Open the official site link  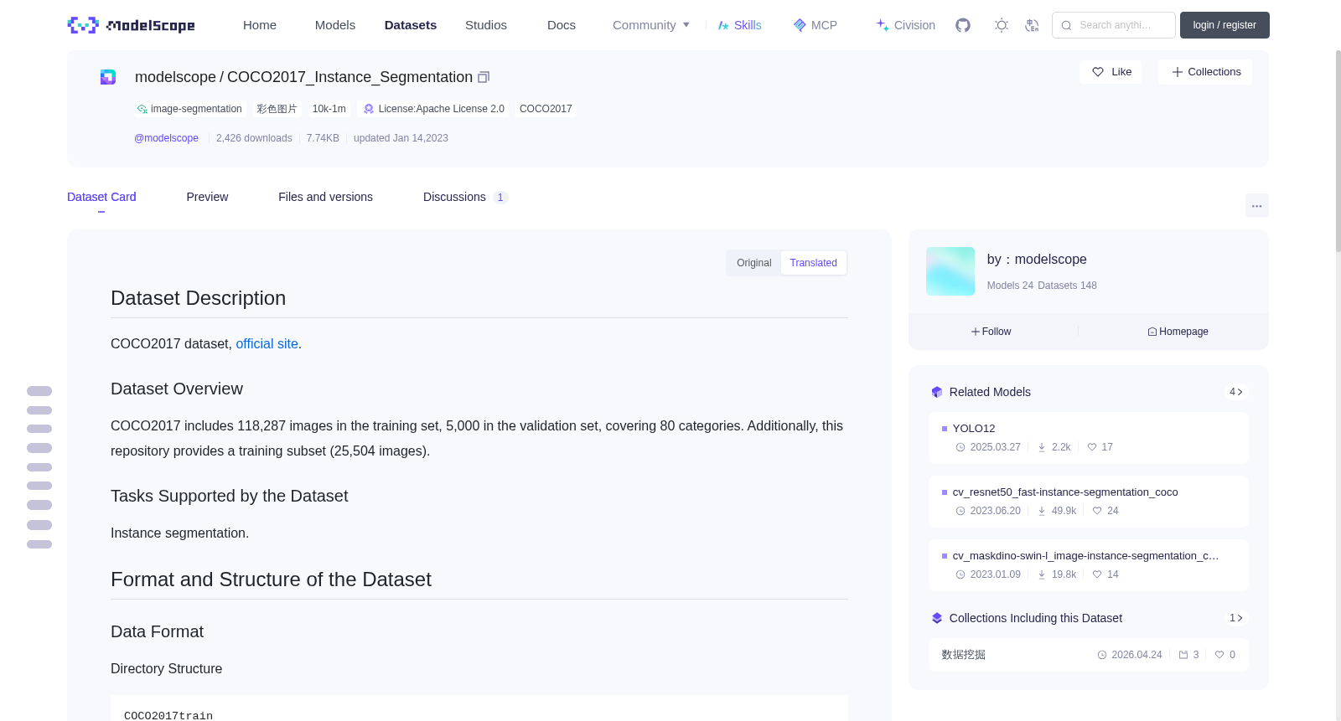(267, 344)
